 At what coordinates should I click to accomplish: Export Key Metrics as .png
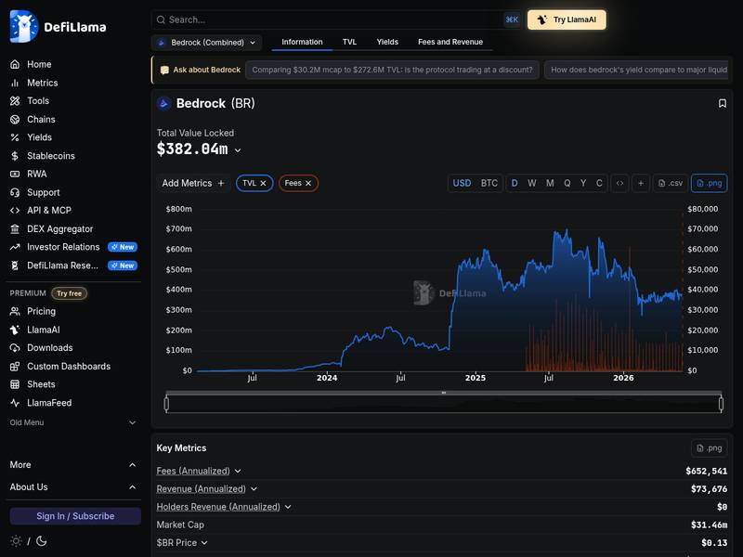pos(710,448)
